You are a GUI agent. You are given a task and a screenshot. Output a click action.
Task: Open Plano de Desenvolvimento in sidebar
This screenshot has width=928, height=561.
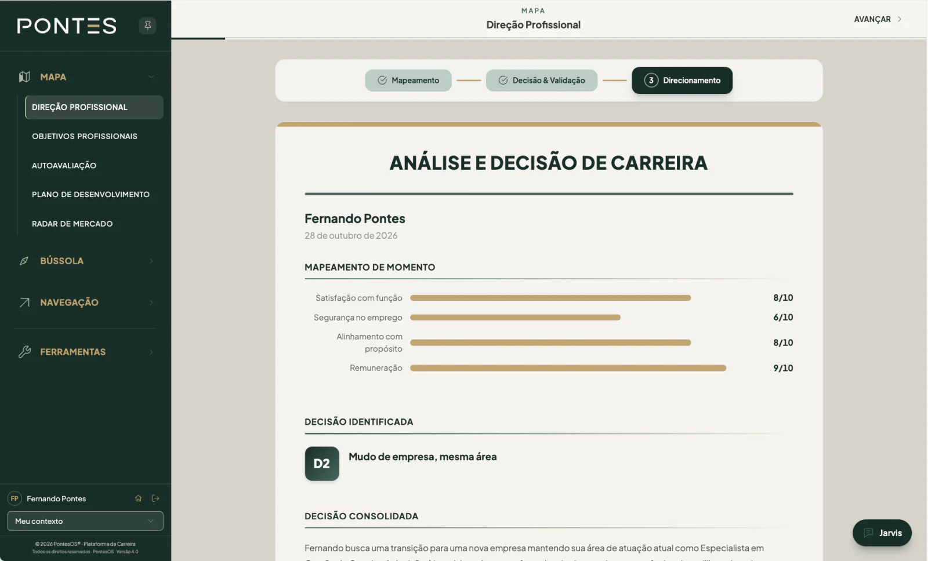tap(90, 195)
